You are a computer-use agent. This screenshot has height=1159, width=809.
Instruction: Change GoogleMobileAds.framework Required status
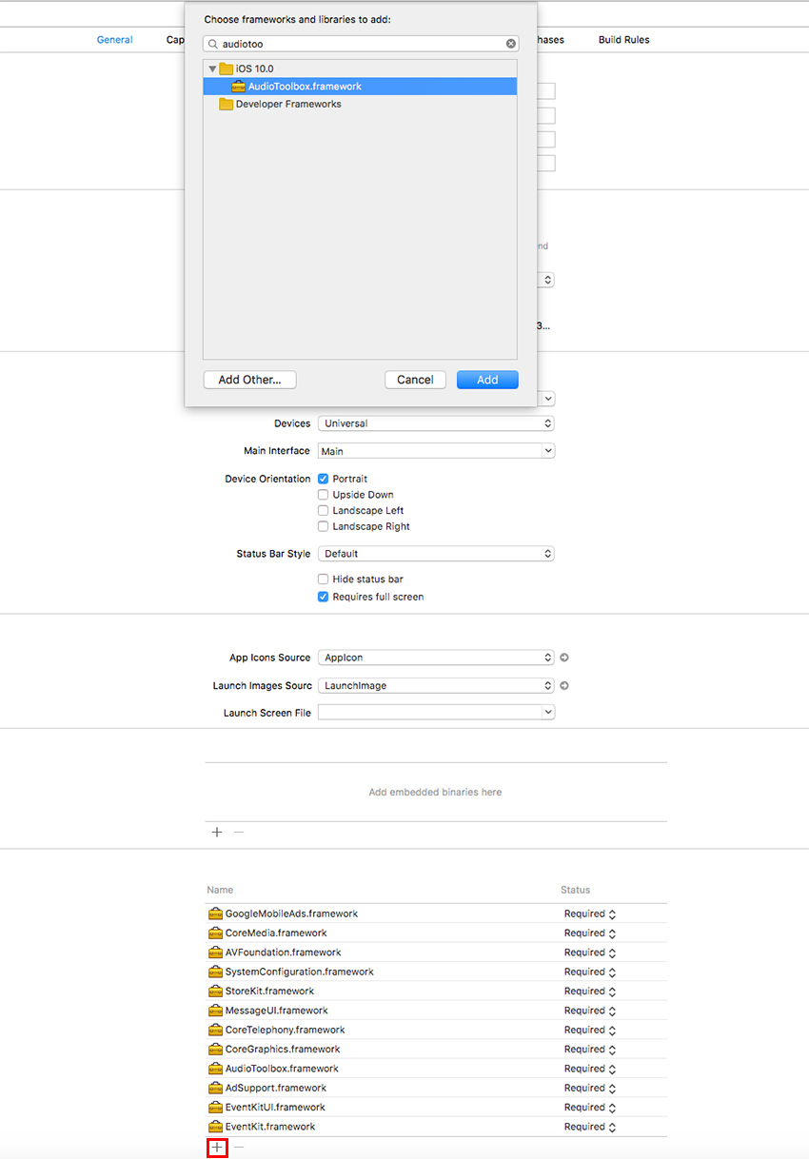coord(590,913)
